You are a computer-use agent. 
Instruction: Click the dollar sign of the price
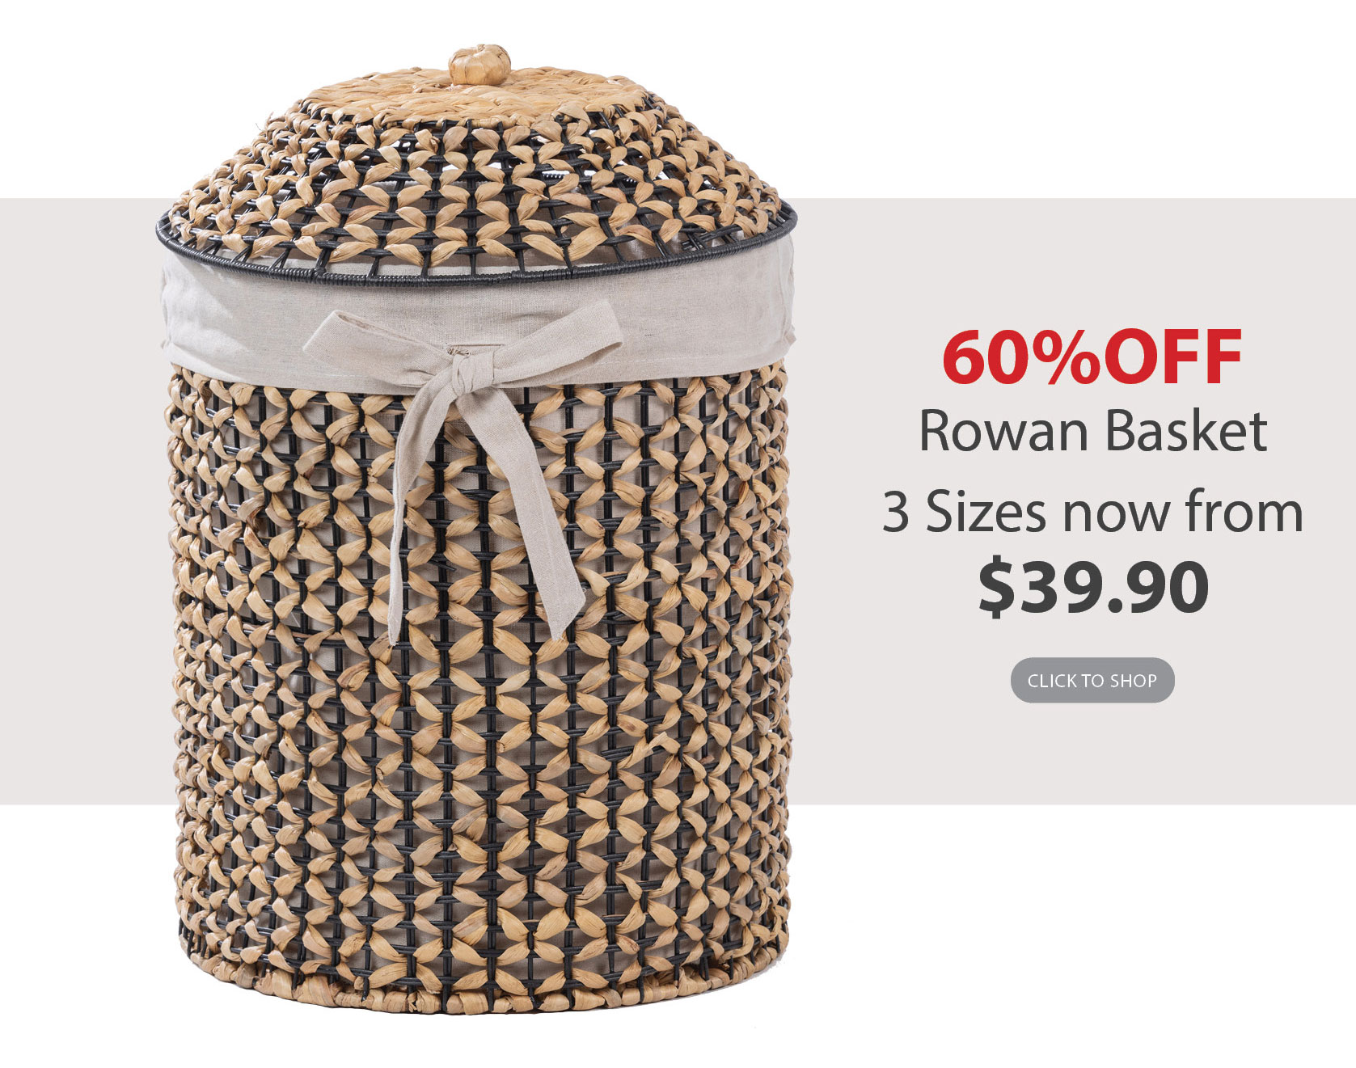click(996, 587)
